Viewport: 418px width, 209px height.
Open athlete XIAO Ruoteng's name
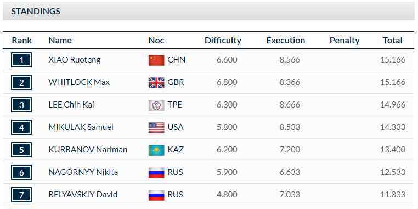coord(75,60)
